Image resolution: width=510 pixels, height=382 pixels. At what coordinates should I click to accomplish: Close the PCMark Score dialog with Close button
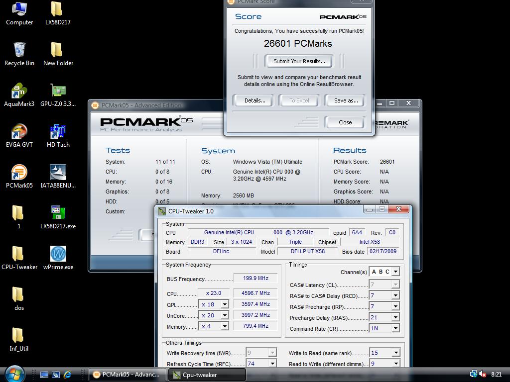coord(345,122)
